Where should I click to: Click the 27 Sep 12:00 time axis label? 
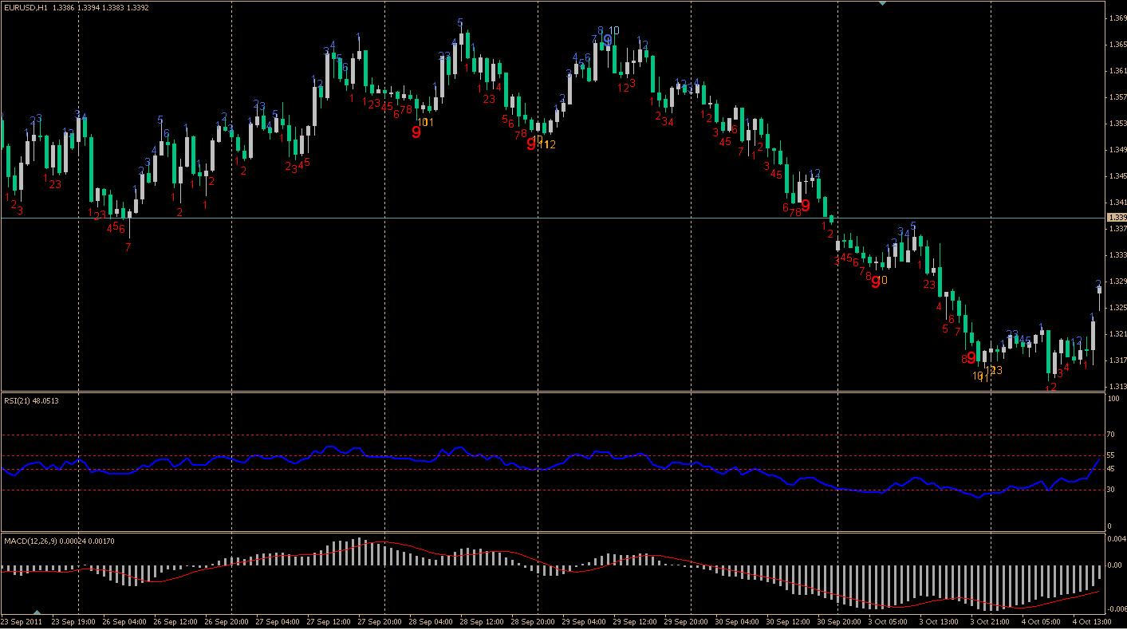click(x=329, y=621)
